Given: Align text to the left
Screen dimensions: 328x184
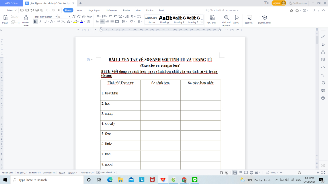Looking at the screenshot, I should click(97, 22).
